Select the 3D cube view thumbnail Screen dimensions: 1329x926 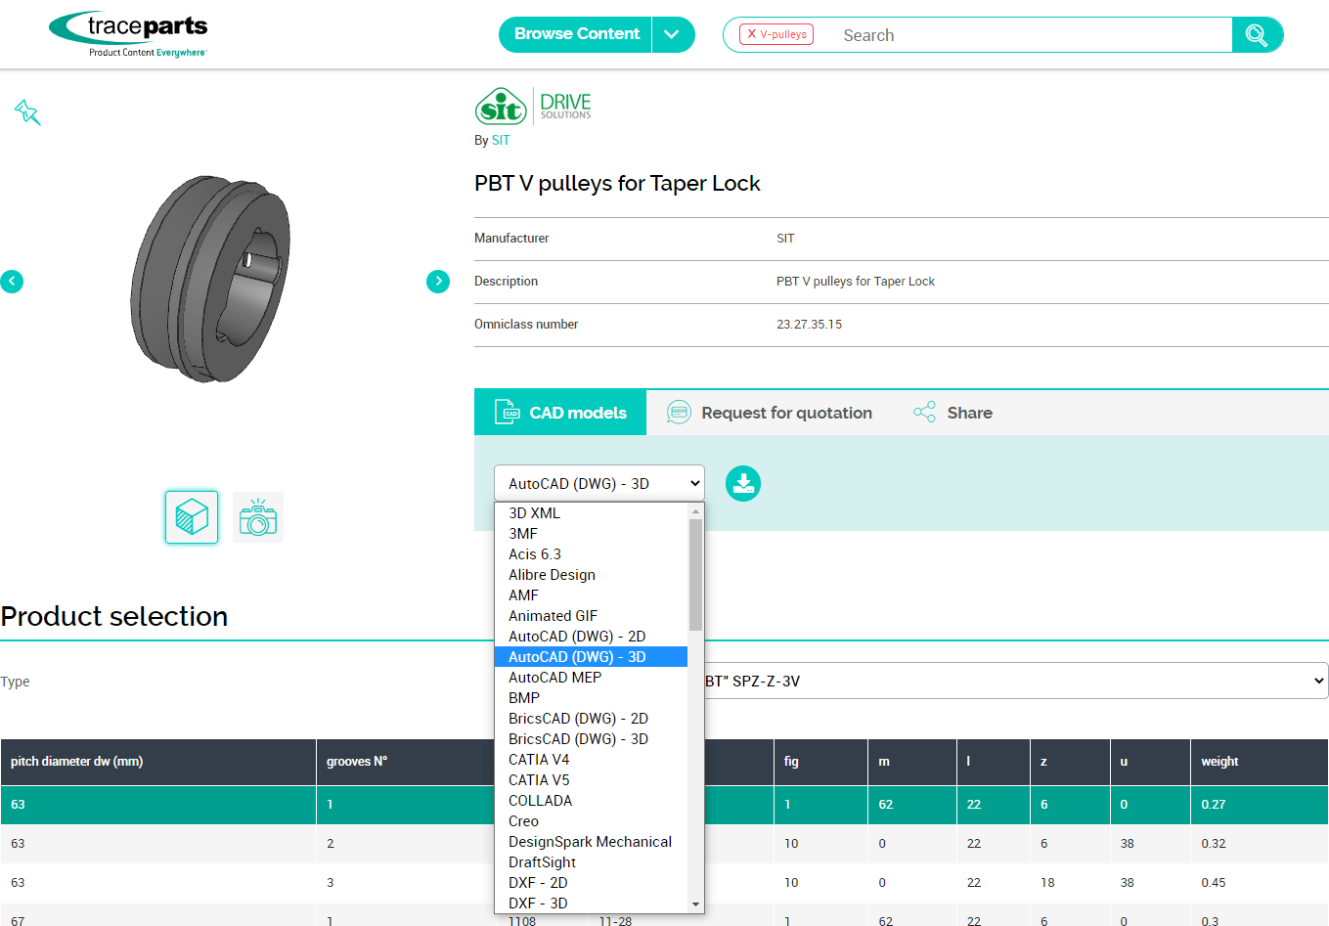click(192, 516)
